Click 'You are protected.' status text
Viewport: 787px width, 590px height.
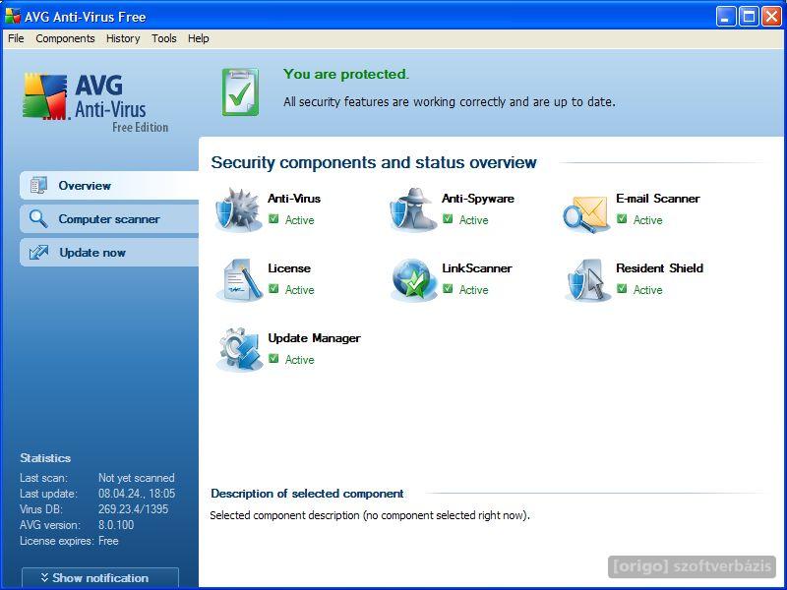tap(346, 75)
